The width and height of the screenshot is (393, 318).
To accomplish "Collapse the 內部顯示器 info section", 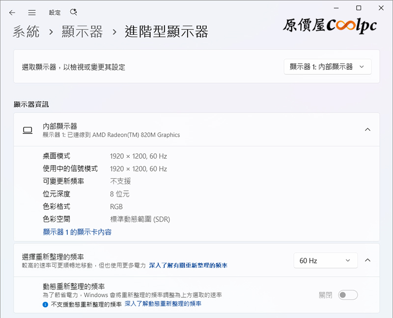I will point(367,130).
